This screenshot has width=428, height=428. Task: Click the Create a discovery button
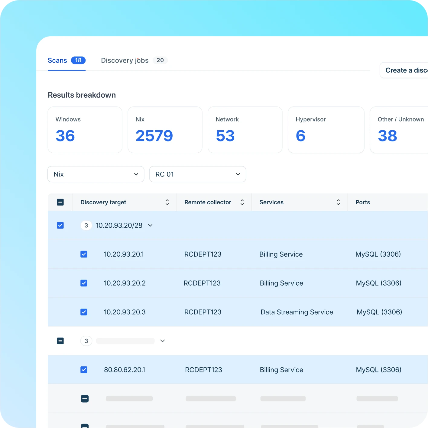[404, 70]
